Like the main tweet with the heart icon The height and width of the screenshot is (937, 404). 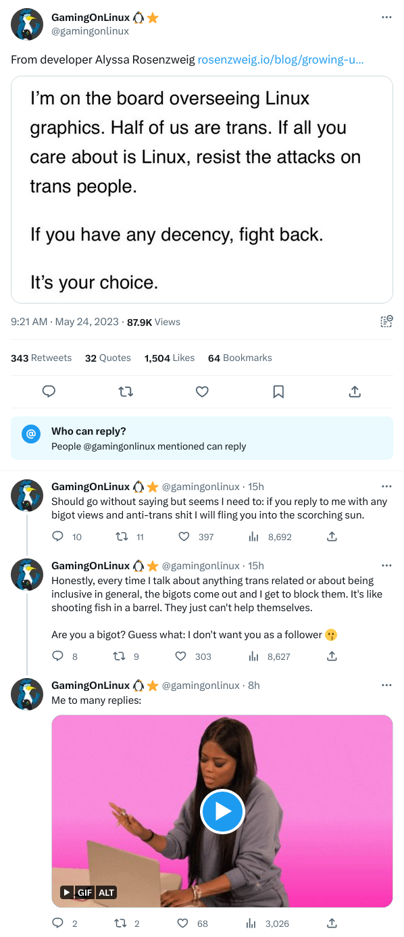tap(202, 391)
